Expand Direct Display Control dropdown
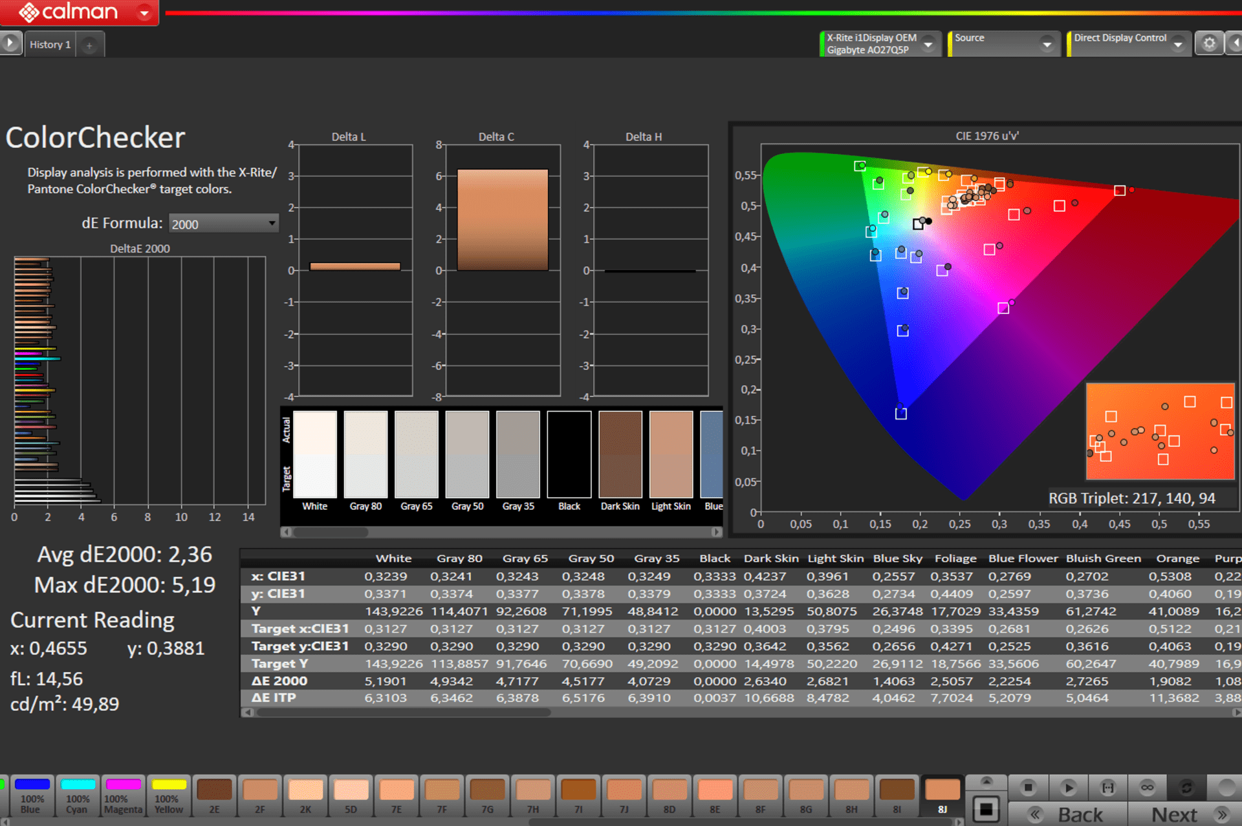Viewport: 1242px width, 826px height. click(x=1178, y=44)
